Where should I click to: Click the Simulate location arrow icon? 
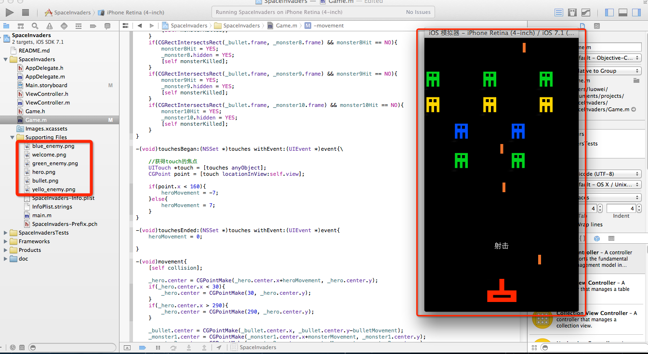coord(219,347)
